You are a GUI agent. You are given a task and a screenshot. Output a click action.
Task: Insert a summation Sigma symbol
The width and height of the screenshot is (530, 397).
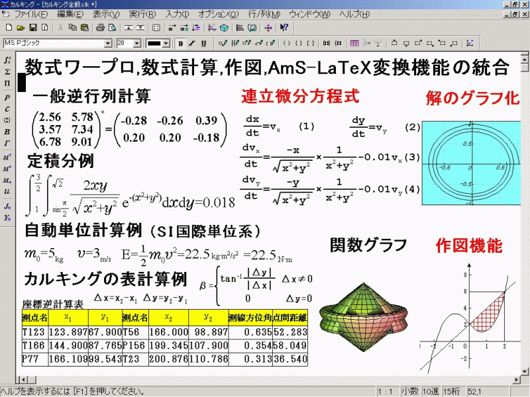point(7,71)
